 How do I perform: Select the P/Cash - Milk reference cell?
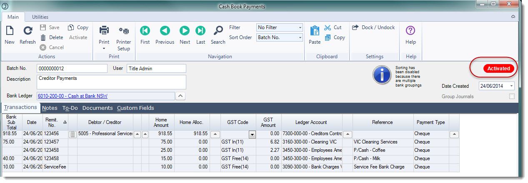382,158
